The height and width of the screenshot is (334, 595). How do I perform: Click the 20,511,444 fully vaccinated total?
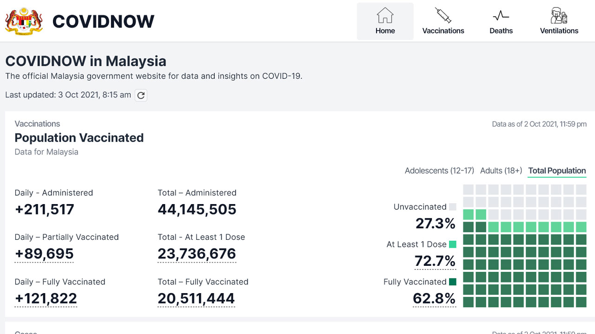click(196, 298)
